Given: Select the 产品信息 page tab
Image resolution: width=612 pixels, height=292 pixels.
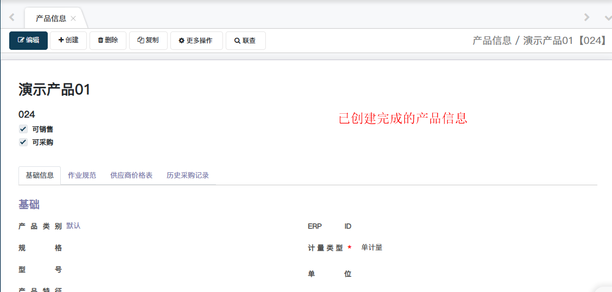Looking at the screenshot, I should click(50, 18).
